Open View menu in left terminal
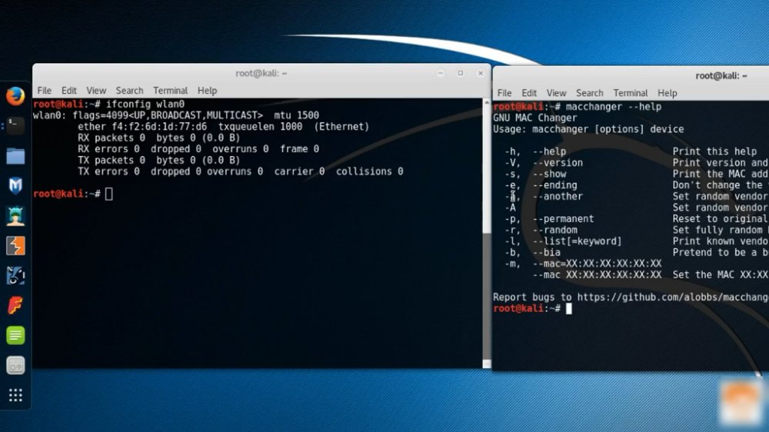 coord(96,91)
